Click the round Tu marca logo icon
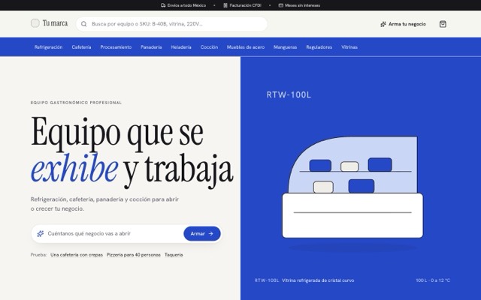481x300 pixels. click(35, 23)
